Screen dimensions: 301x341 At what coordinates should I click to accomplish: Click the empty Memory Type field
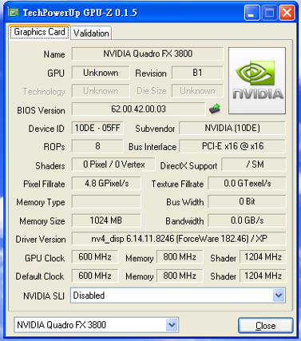tap(106, 201)
